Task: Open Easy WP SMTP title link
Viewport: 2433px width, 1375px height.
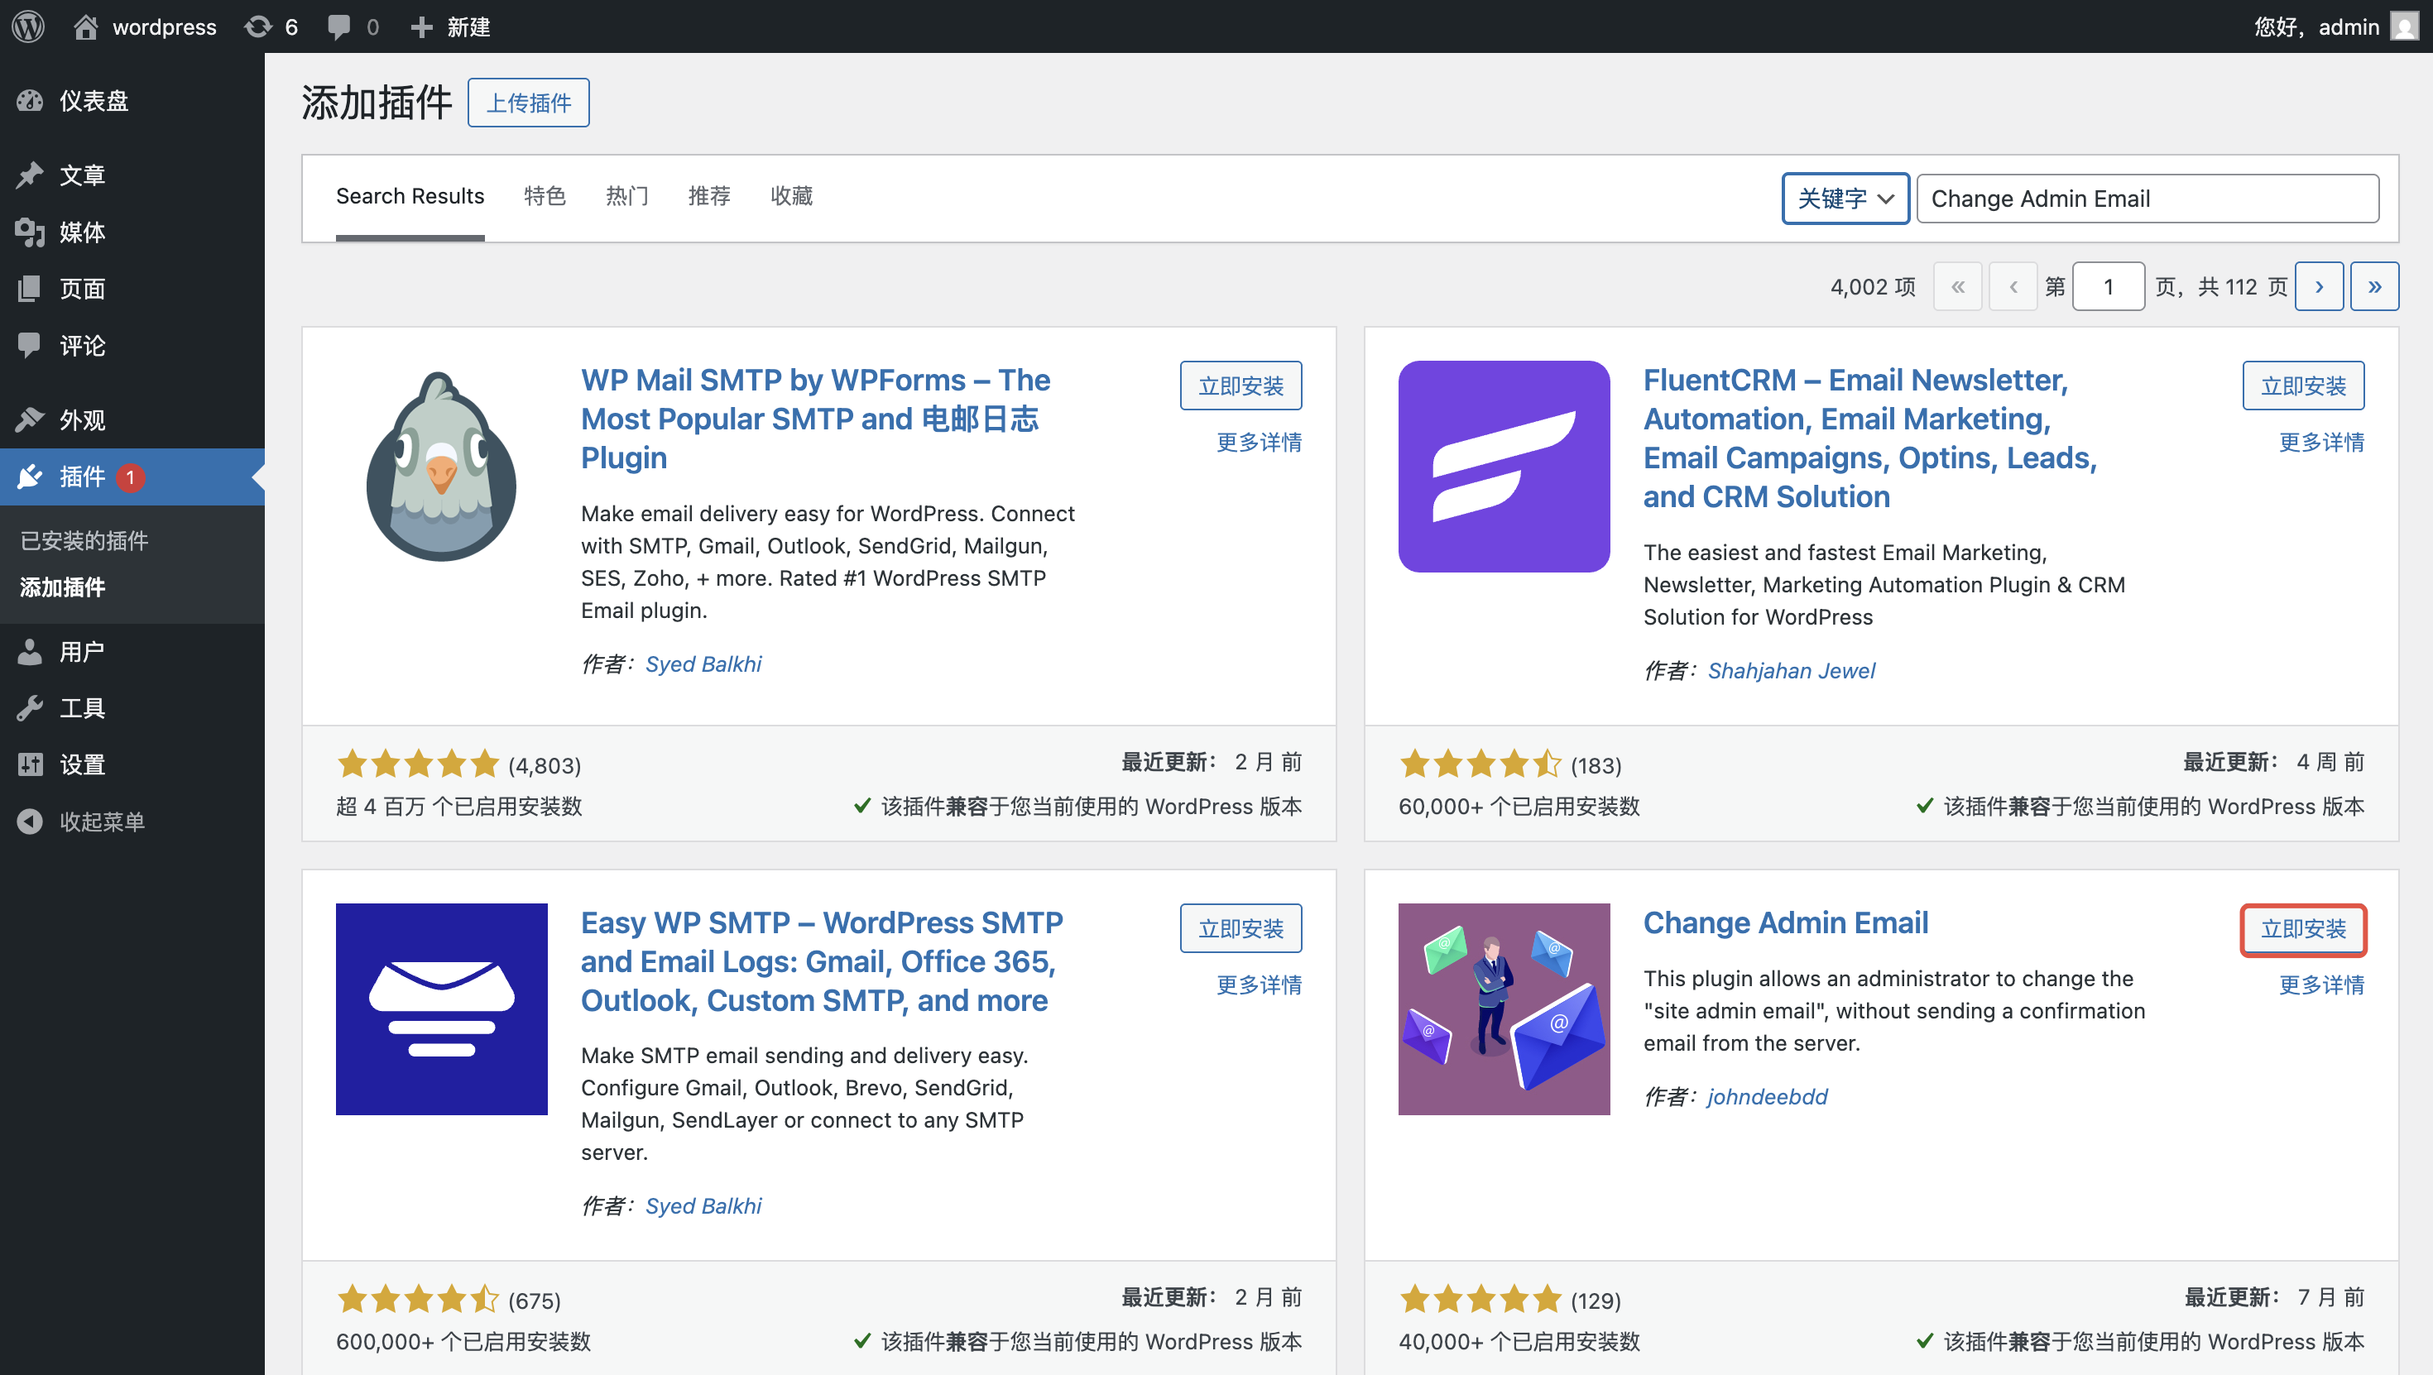Action: click(822, 961)
